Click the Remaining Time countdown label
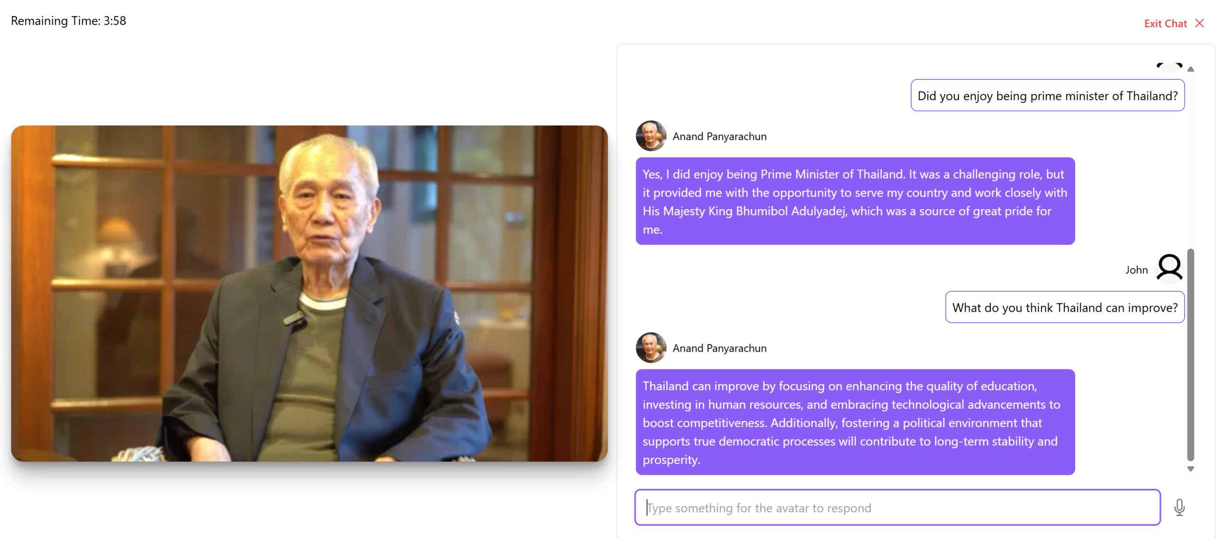 (x=69, y=21)
